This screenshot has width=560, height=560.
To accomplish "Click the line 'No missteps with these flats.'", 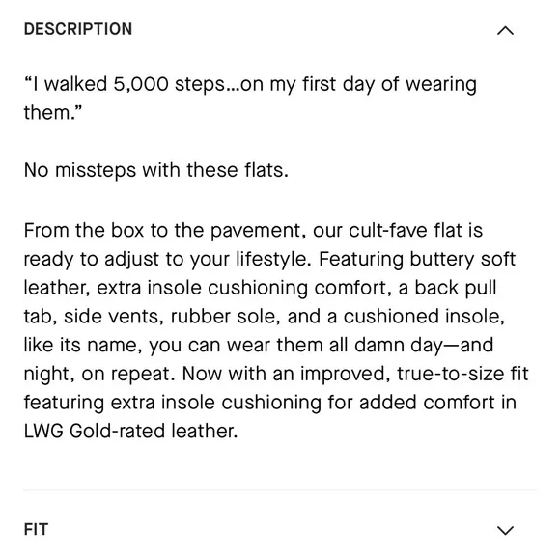I will pos(156,170).
